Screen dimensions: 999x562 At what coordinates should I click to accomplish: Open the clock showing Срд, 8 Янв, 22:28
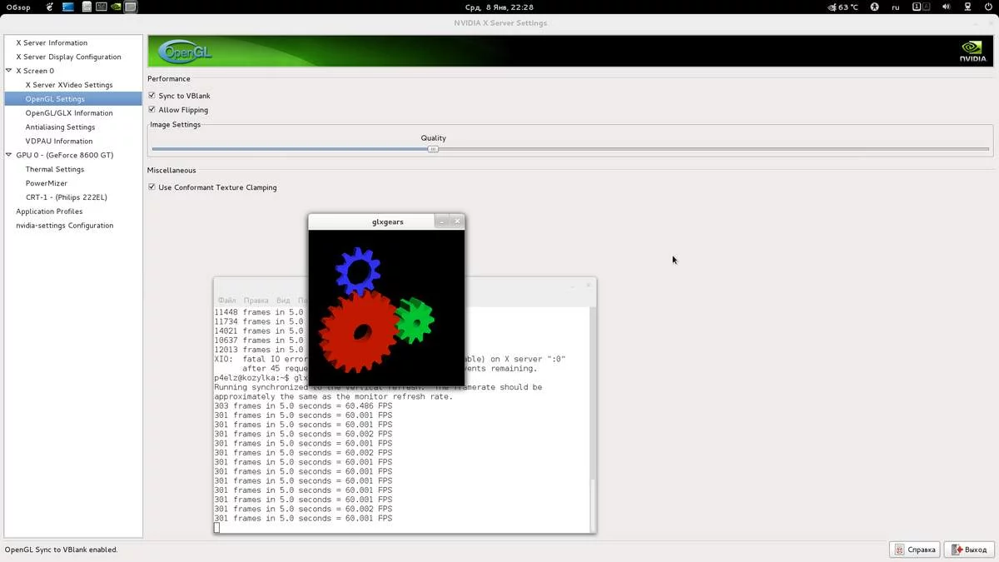click(499, 7)
